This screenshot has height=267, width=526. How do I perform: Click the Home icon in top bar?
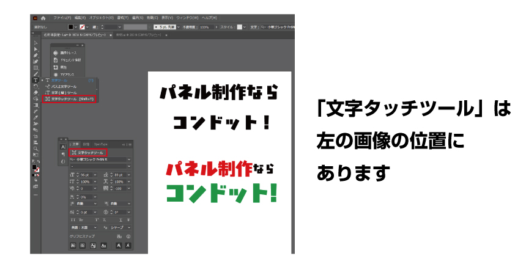[x=43, y=18]
